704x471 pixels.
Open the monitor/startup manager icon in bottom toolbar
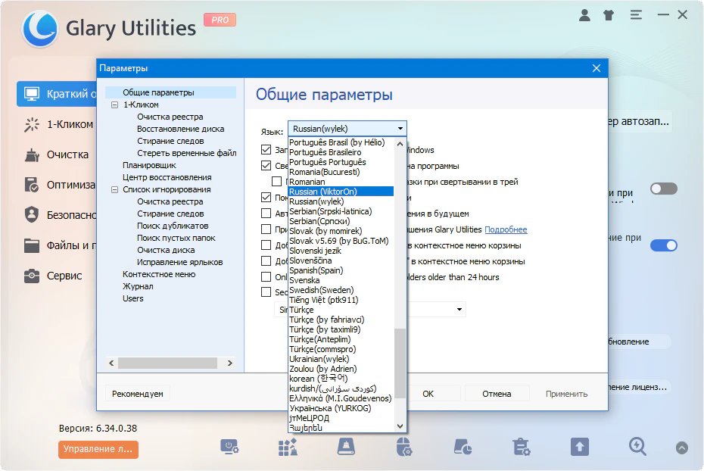point(231,448)
